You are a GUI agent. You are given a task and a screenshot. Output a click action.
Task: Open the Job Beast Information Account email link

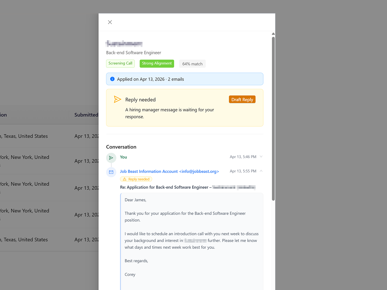(169, 171)
